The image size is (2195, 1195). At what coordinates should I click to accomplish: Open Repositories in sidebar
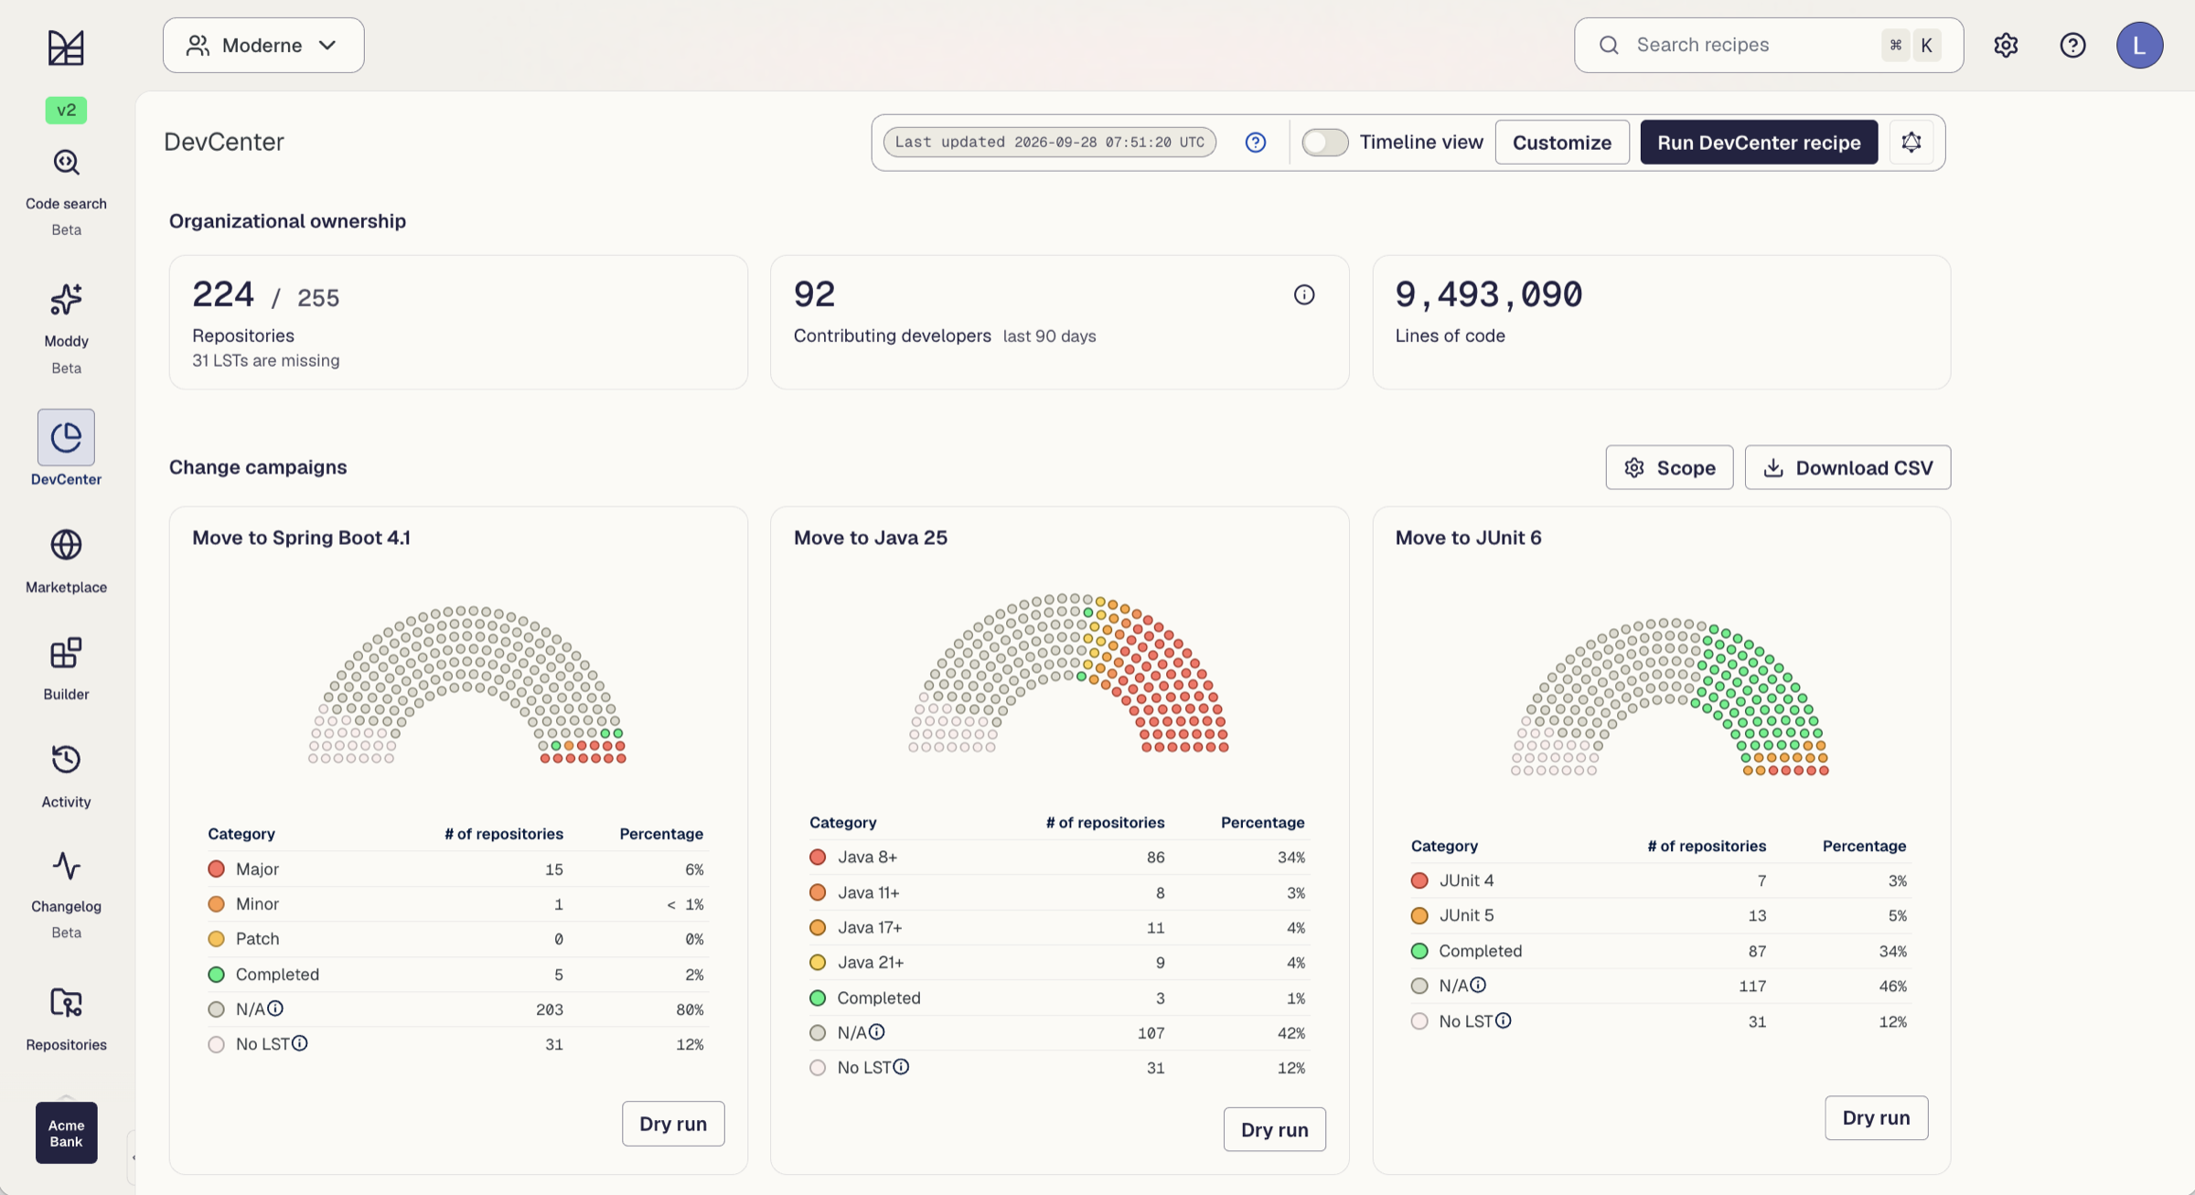66,1019
